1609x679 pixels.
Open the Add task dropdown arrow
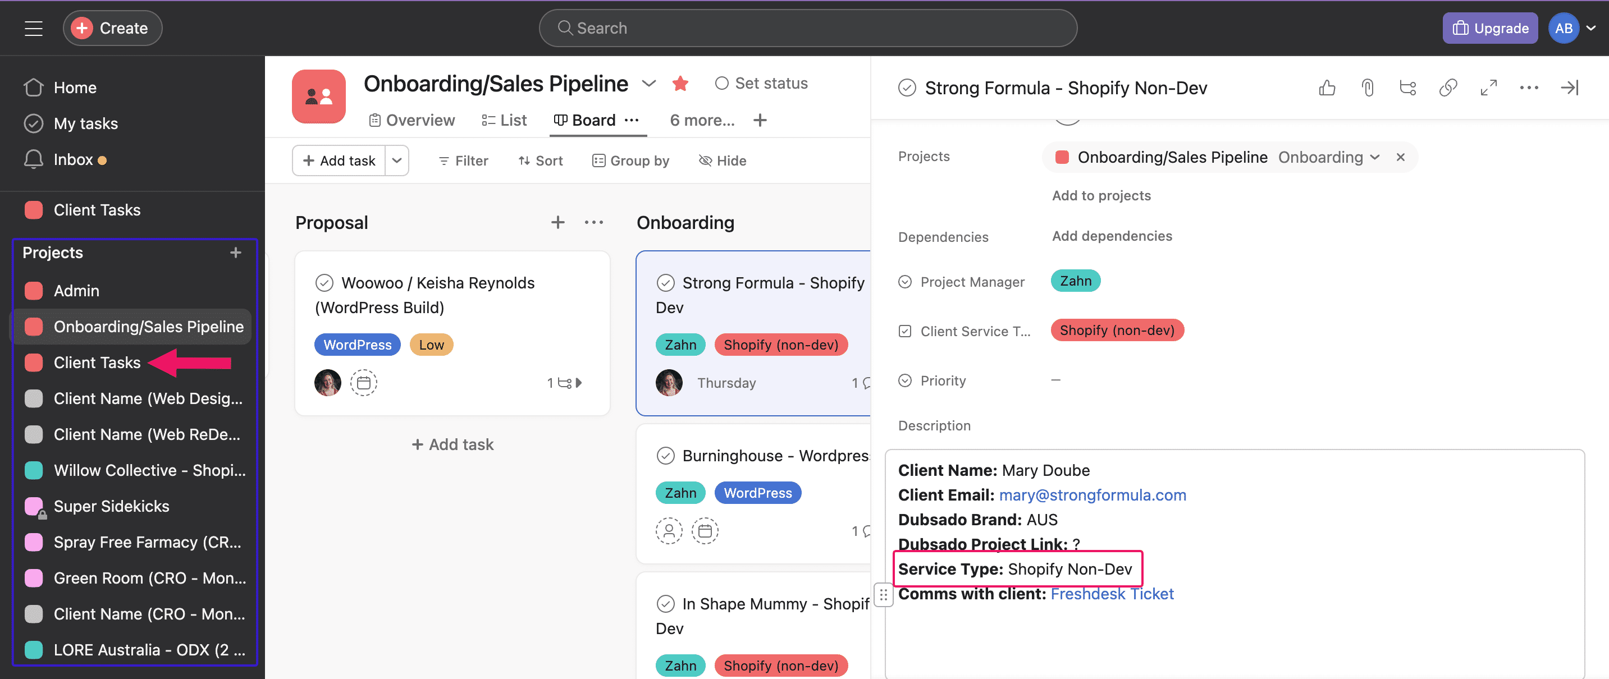[x=396, y=160]
